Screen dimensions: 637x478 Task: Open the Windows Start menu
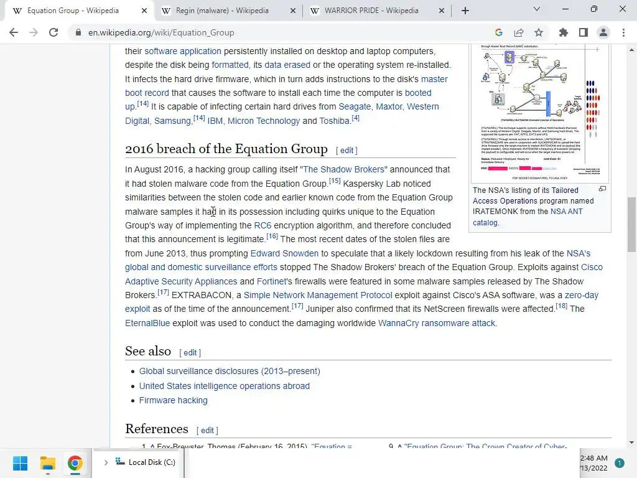pos(20,463)
